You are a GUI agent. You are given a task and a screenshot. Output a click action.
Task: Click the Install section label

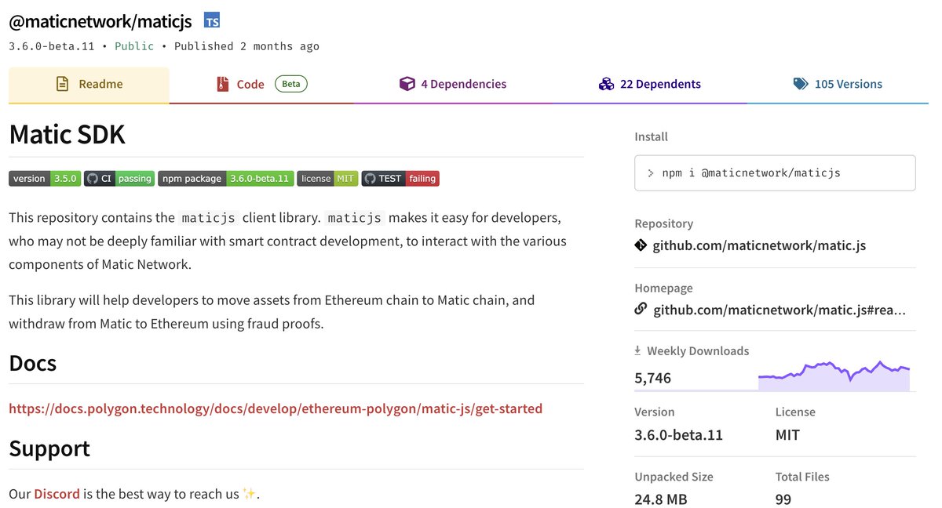click(x=652, y=136)
